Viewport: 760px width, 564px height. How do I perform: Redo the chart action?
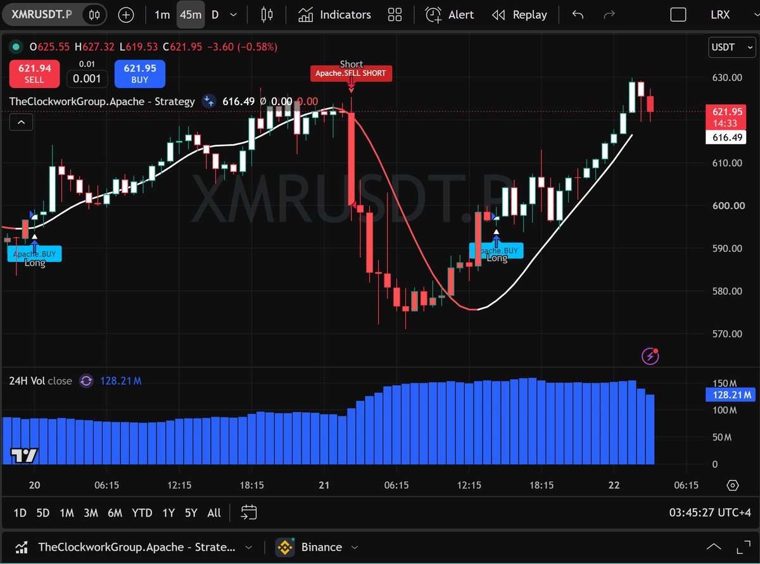[609, 15]
